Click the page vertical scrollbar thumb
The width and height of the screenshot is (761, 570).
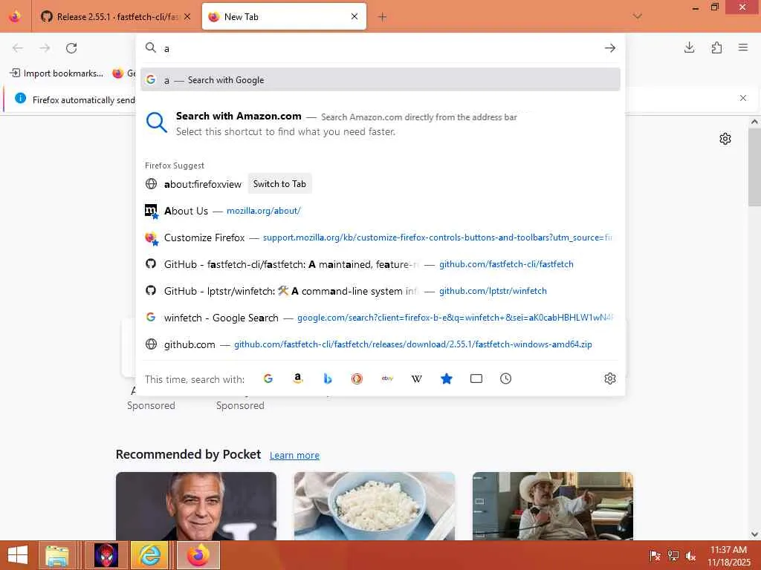point(754,167)
